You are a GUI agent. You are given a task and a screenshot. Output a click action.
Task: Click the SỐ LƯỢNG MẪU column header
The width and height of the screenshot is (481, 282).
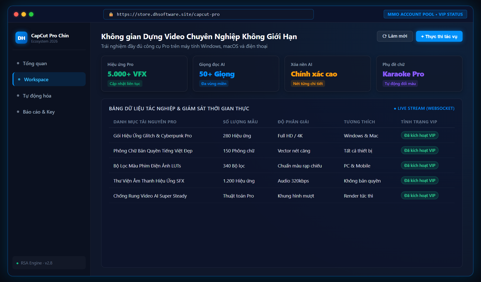(x=240, y=122)
